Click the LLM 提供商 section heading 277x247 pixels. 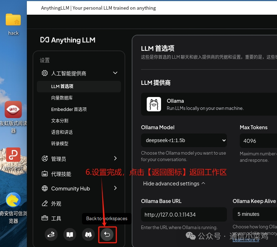click(x=156, y=83)
